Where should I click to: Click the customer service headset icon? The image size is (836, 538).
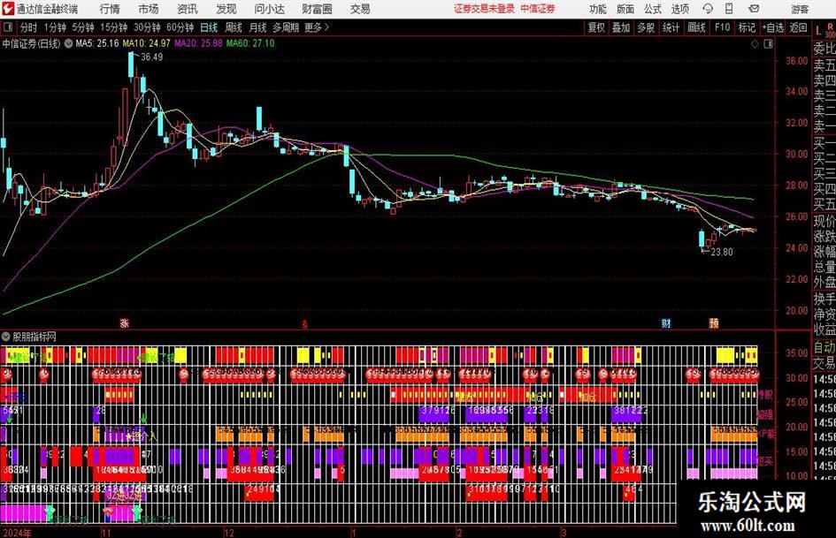708,9
